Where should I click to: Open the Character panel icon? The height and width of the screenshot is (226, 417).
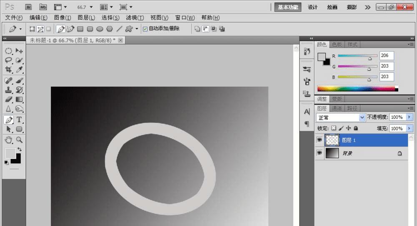[307, 112]
